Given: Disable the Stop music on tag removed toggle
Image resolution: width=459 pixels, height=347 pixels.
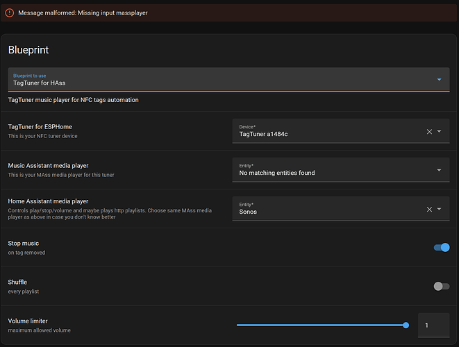Looking at the screenshot, I should coord(442,248).
